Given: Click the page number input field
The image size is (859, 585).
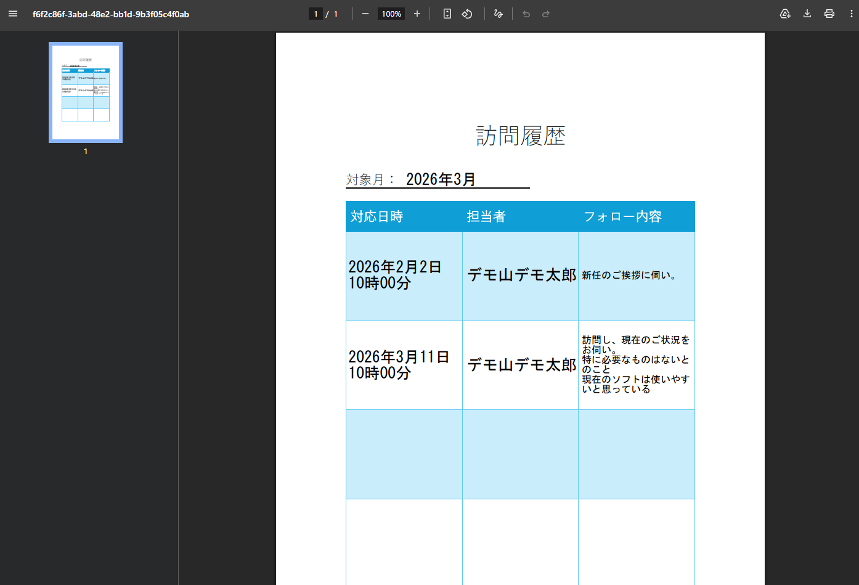Looking at the screenshot, I should tap(316, 14).
